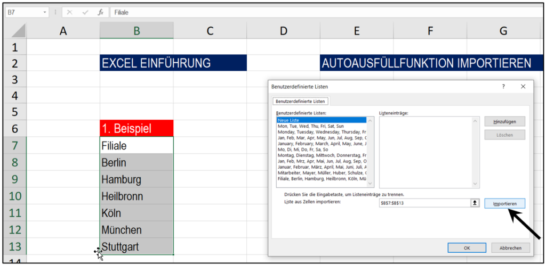546x265 pixels.
Task: Click the Hamburg cell
Action: click(136, 179)
